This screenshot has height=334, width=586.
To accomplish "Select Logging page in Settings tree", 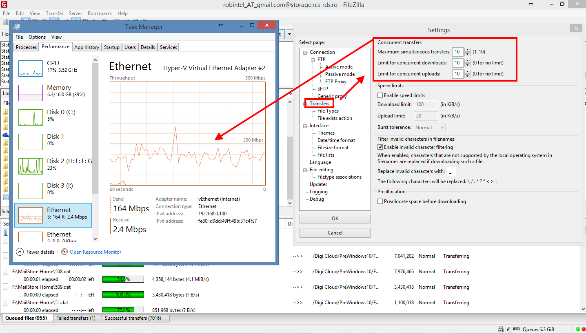I will click(x=318, y=192).
